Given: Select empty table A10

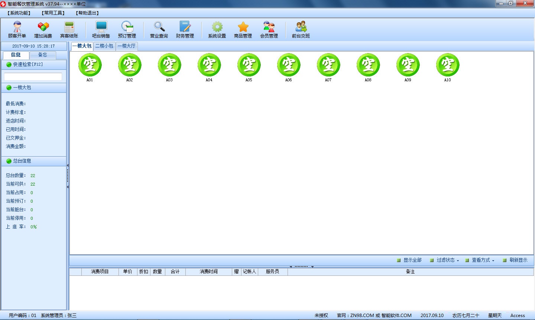Looking at the screenshot, I should tap(448, 68).
